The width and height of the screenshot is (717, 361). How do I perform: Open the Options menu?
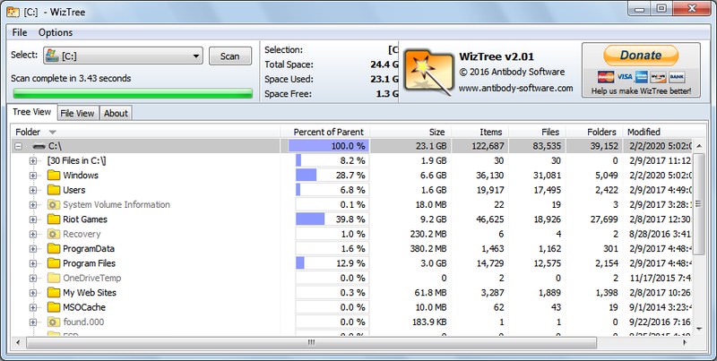[x=56, y=32]
